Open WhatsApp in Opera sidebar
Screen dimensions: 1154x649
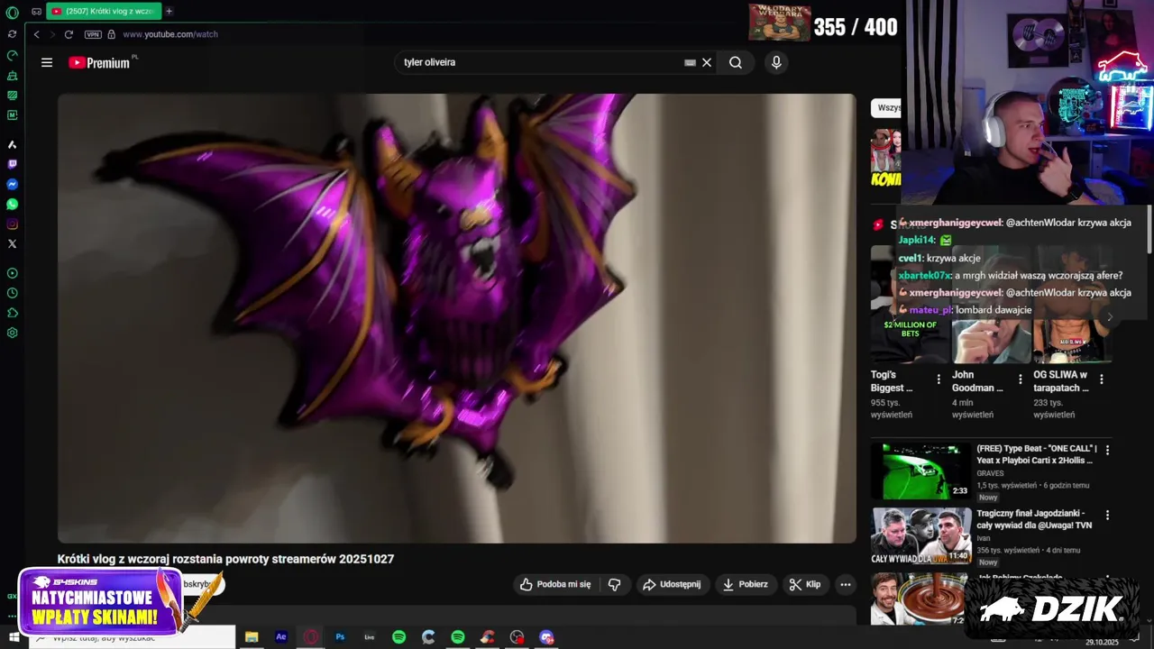coord(12,204)
